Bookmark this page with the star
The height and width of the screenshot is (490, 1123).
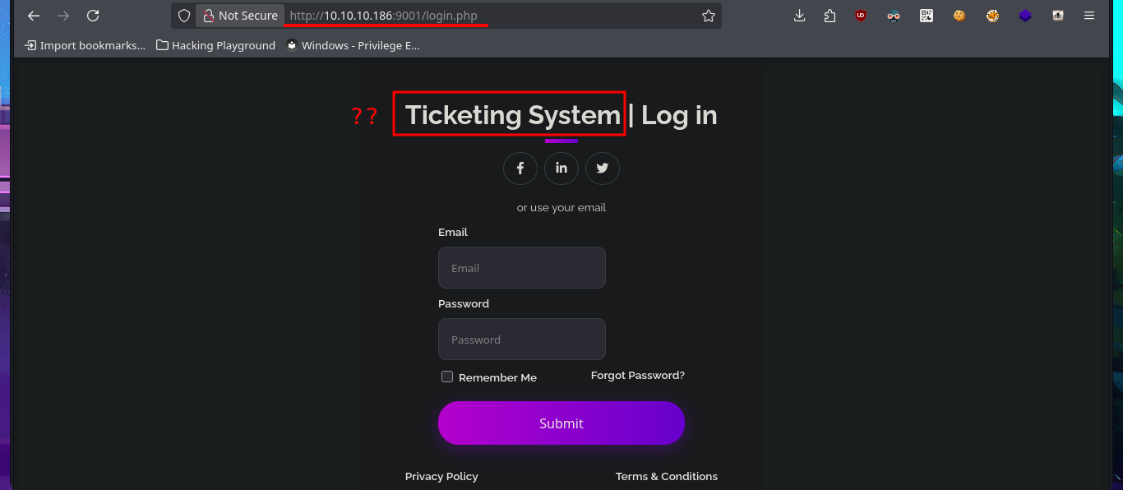[709, 16]
